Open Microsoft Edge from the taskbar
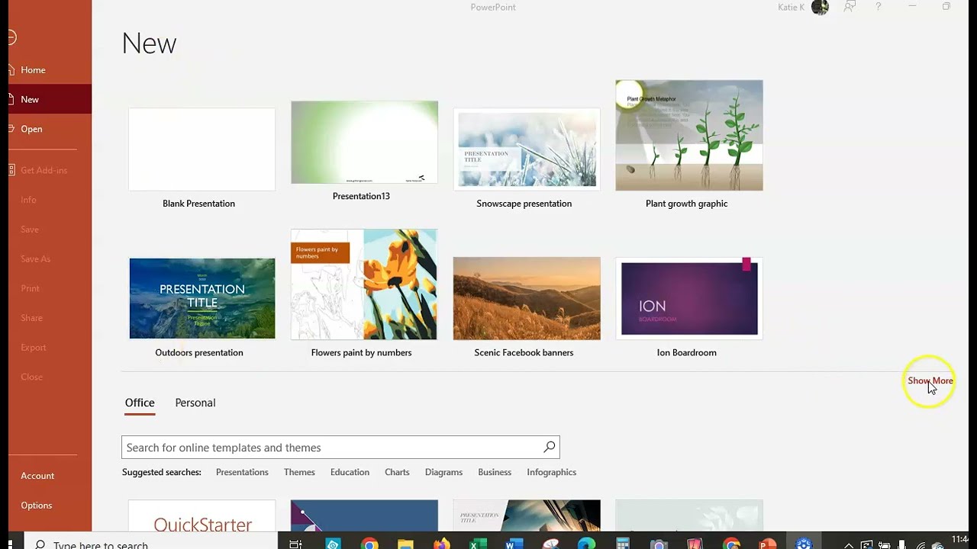 586,544
